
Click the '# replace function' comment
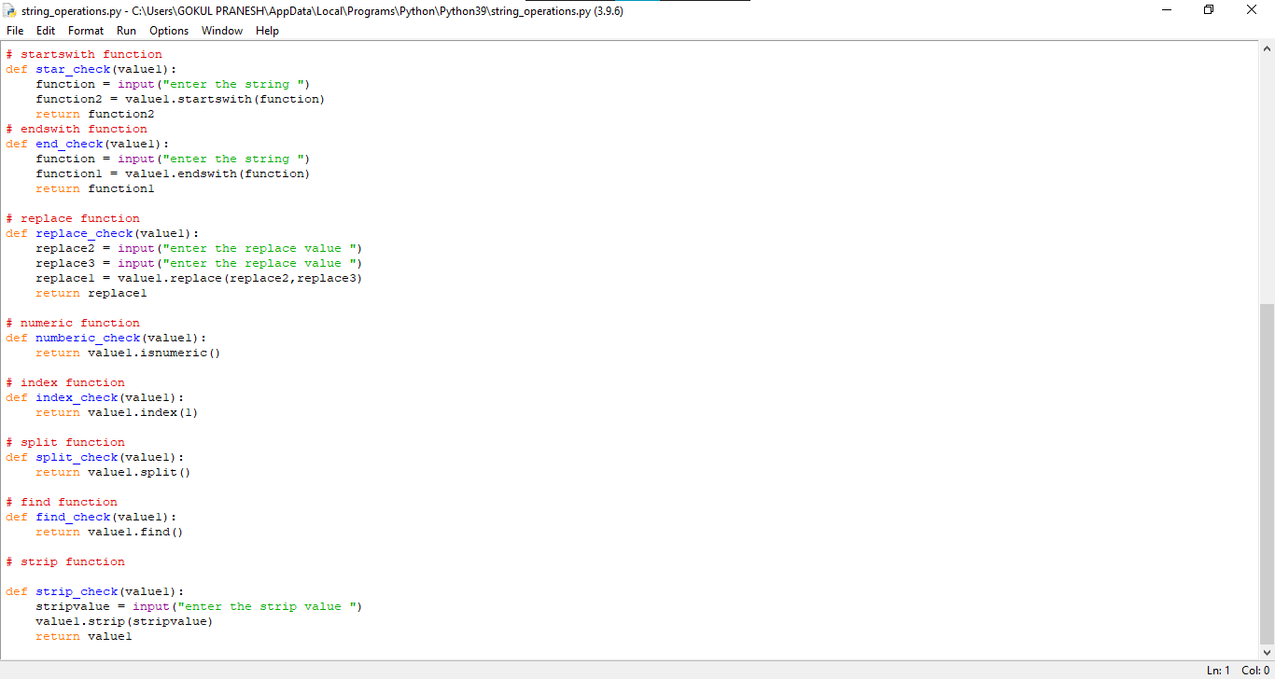[73, 218]
